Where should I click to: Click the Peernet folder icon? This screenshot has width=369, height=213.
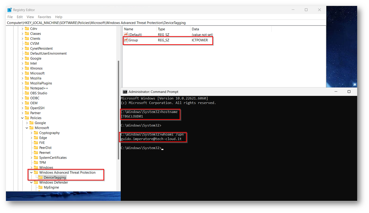pyautogui.click(x=36, y=153)
